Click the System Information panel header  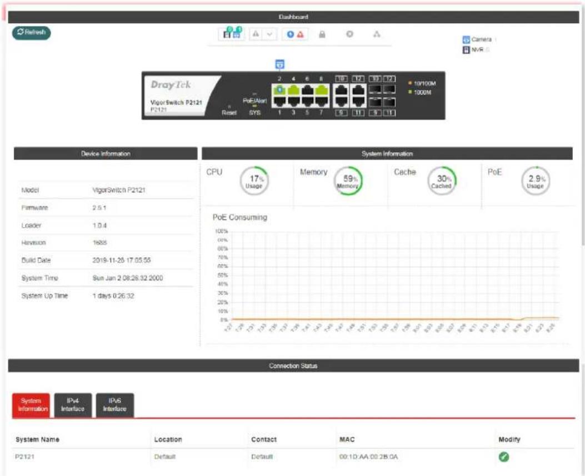pos(387,154)
